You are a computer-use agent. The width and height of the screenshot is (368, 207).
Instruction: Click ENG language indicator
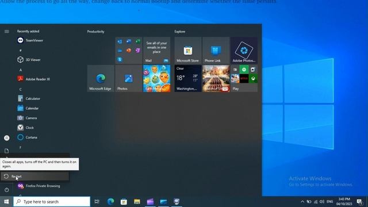click(329, 202)
